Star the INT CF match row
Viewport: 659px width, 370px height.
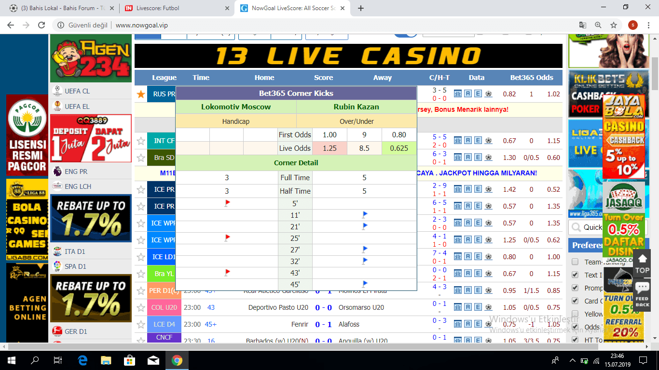pos(141,141)
